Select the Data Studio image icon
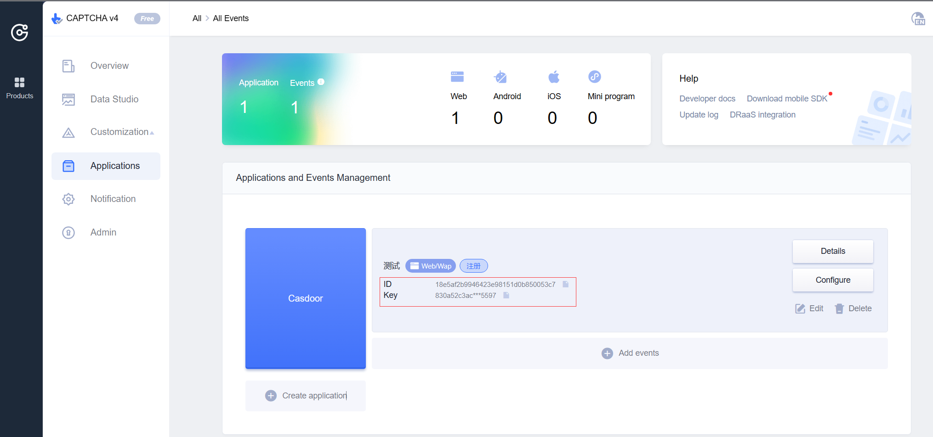Screen dimensions: 933x437 [x=68, y=99]
